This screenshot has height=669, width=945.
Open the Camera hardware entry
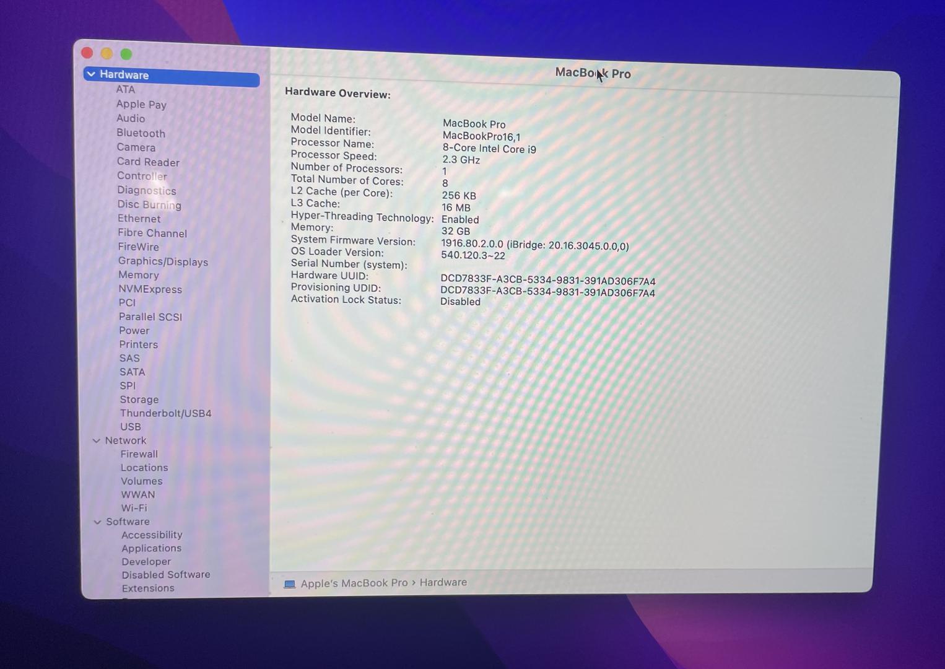coord(136,147)
